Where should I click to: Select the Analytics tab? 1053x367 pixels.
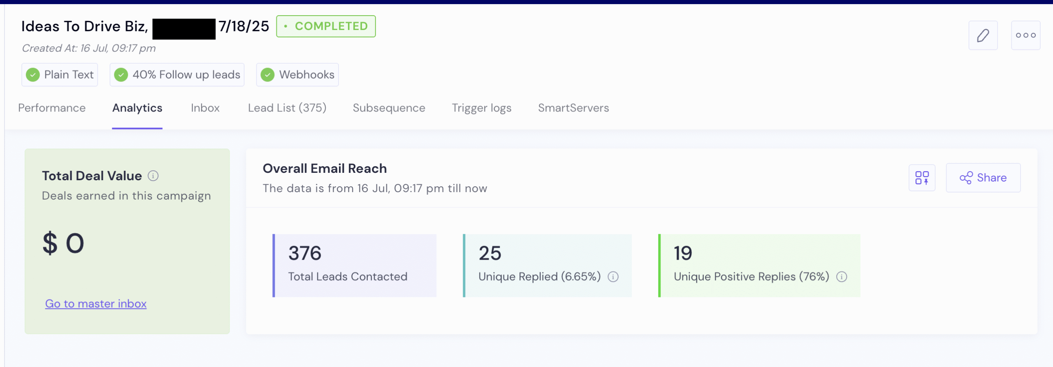[x=137, y=108]
